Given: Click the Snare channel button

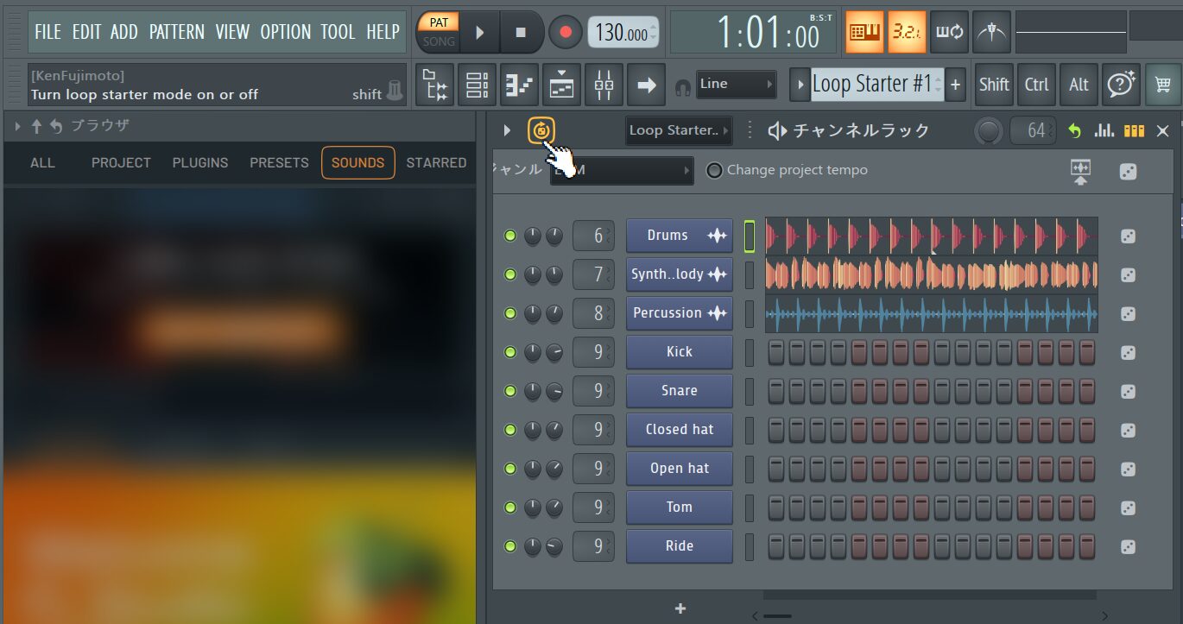Looking at the screenshot, I should point(679,391).
